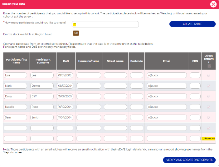
Task: Edit surname field containing Rose
Action: (x=42, y=107)
